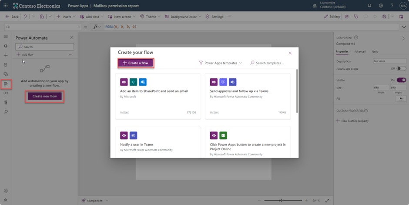Image resolution: width=409 pixels, height=205 pixels.
Task: Click the Search templates field
Action: 267,63
